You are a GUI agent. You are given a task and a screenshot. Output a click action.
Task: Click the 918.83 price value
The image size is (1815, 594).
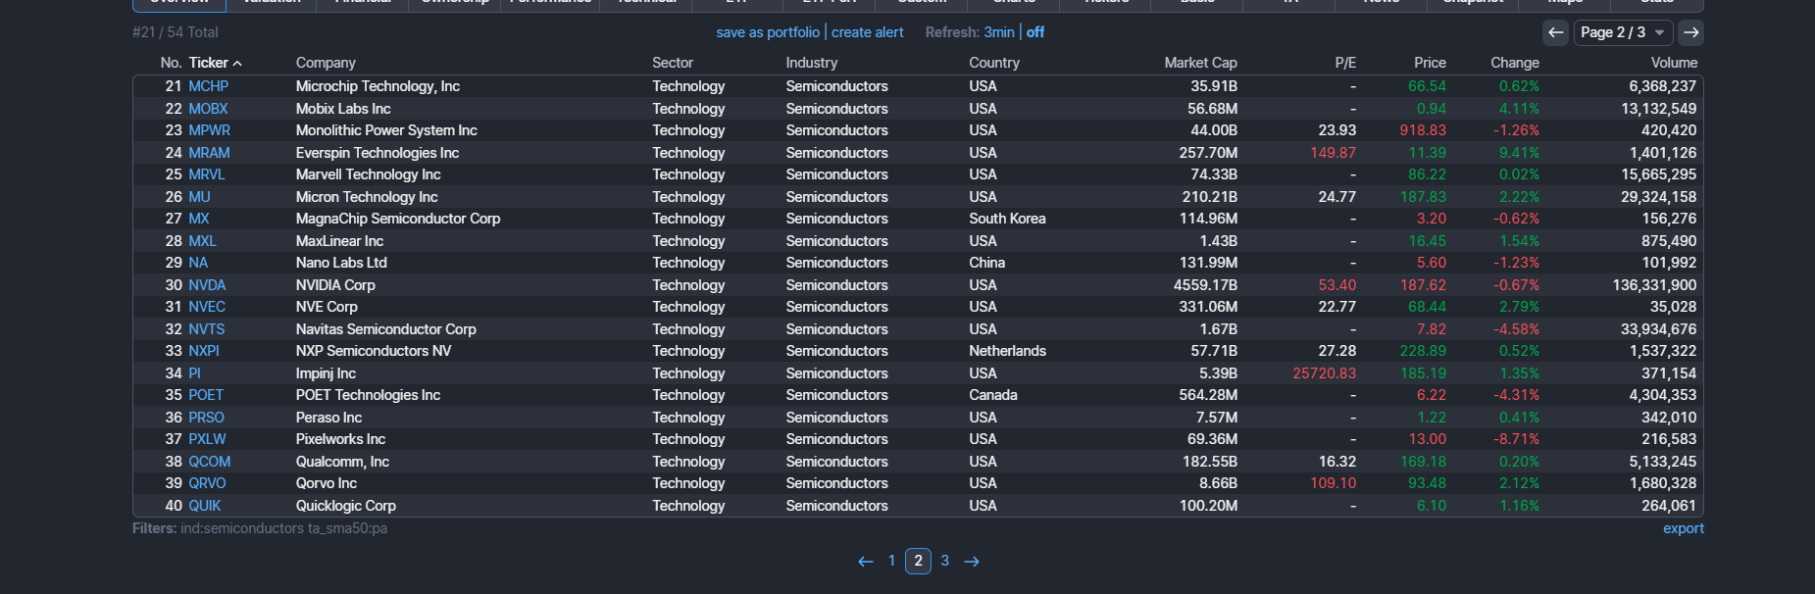coord(1423,130)
